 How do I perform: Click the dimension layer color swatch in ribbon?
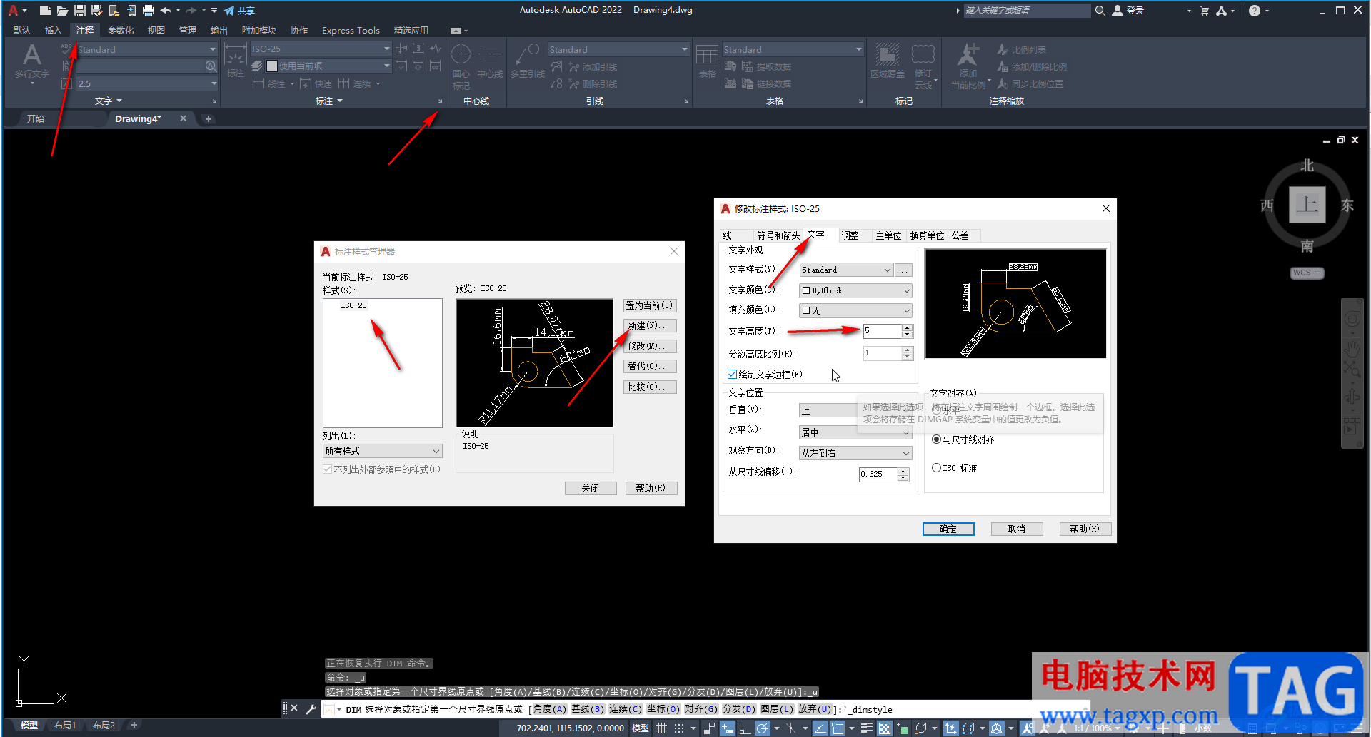[271, 66]
